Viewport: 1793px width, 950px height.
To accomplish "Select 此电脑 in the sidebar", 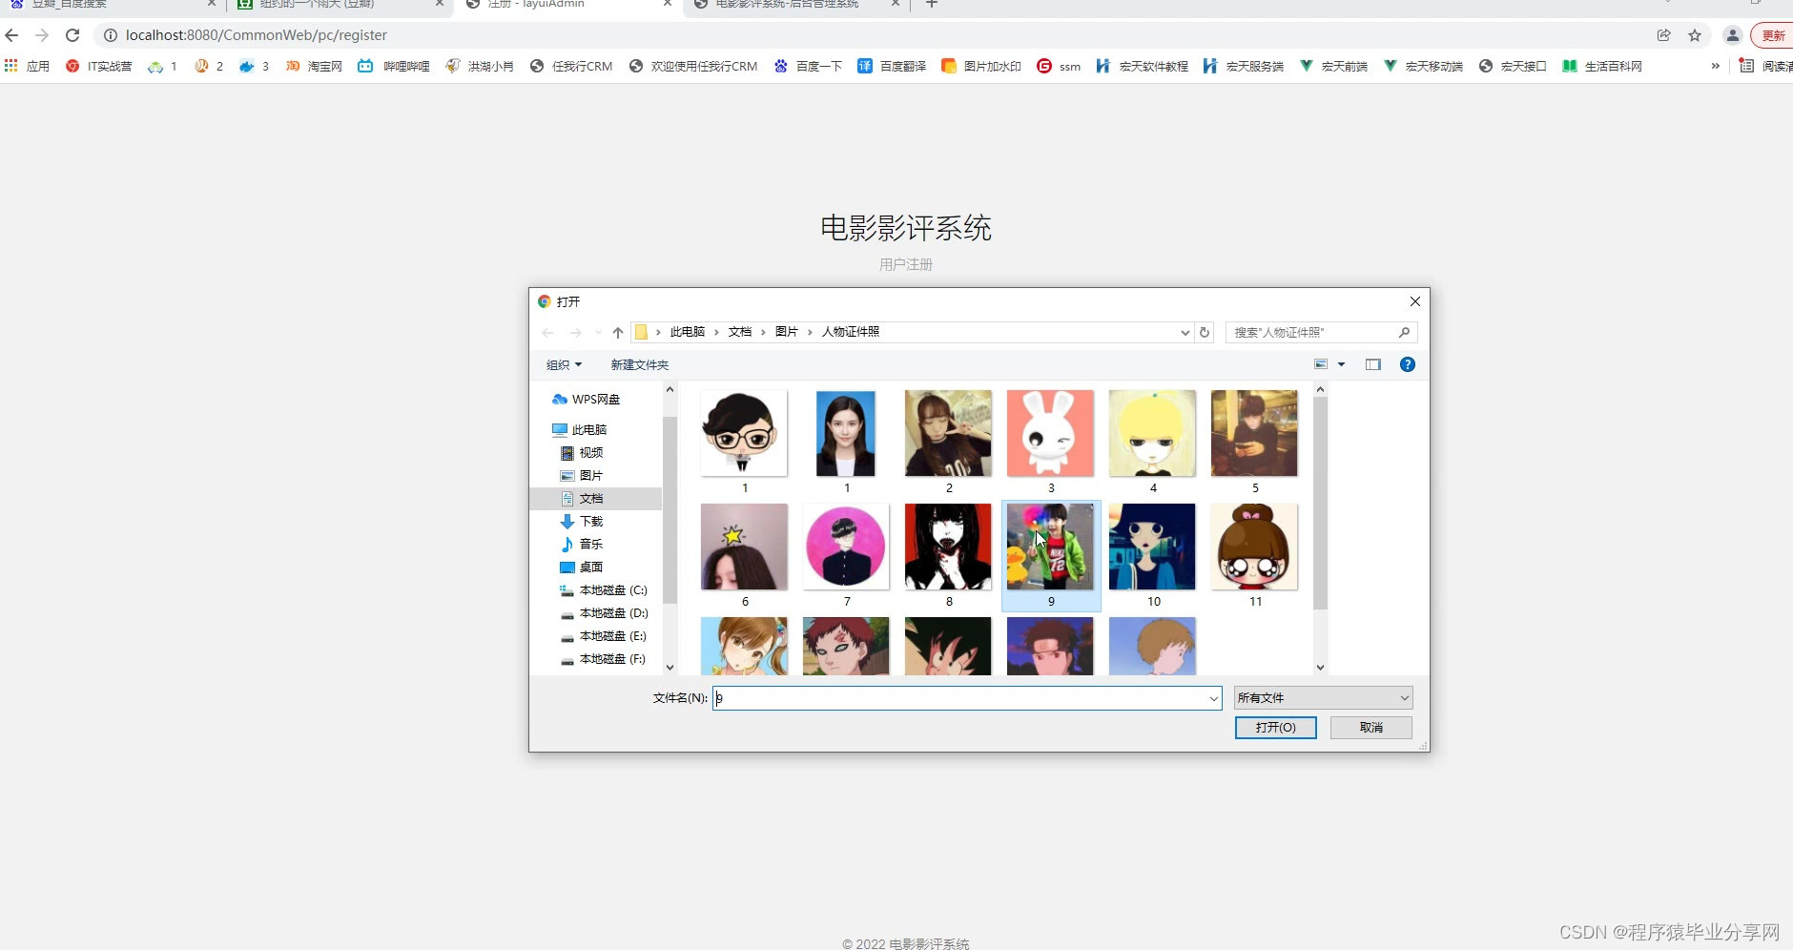I will pos(580,429).
